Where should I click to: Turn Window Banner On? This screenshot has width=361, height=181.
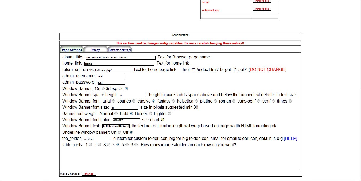click(x=103, y=88)
